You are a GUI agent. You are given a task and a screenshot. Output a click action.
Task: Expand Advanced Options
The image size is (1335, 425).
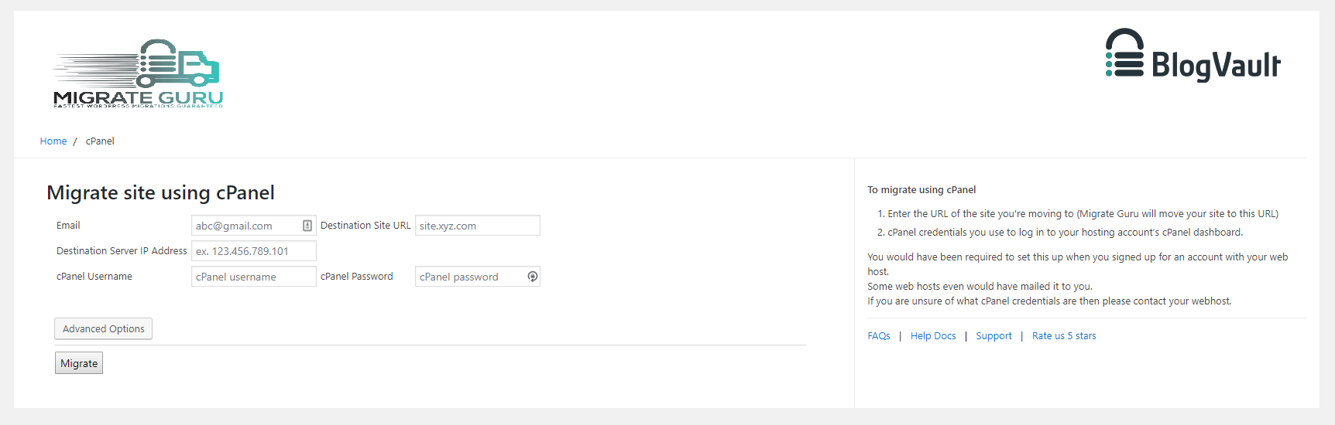(x=104, y=328)
